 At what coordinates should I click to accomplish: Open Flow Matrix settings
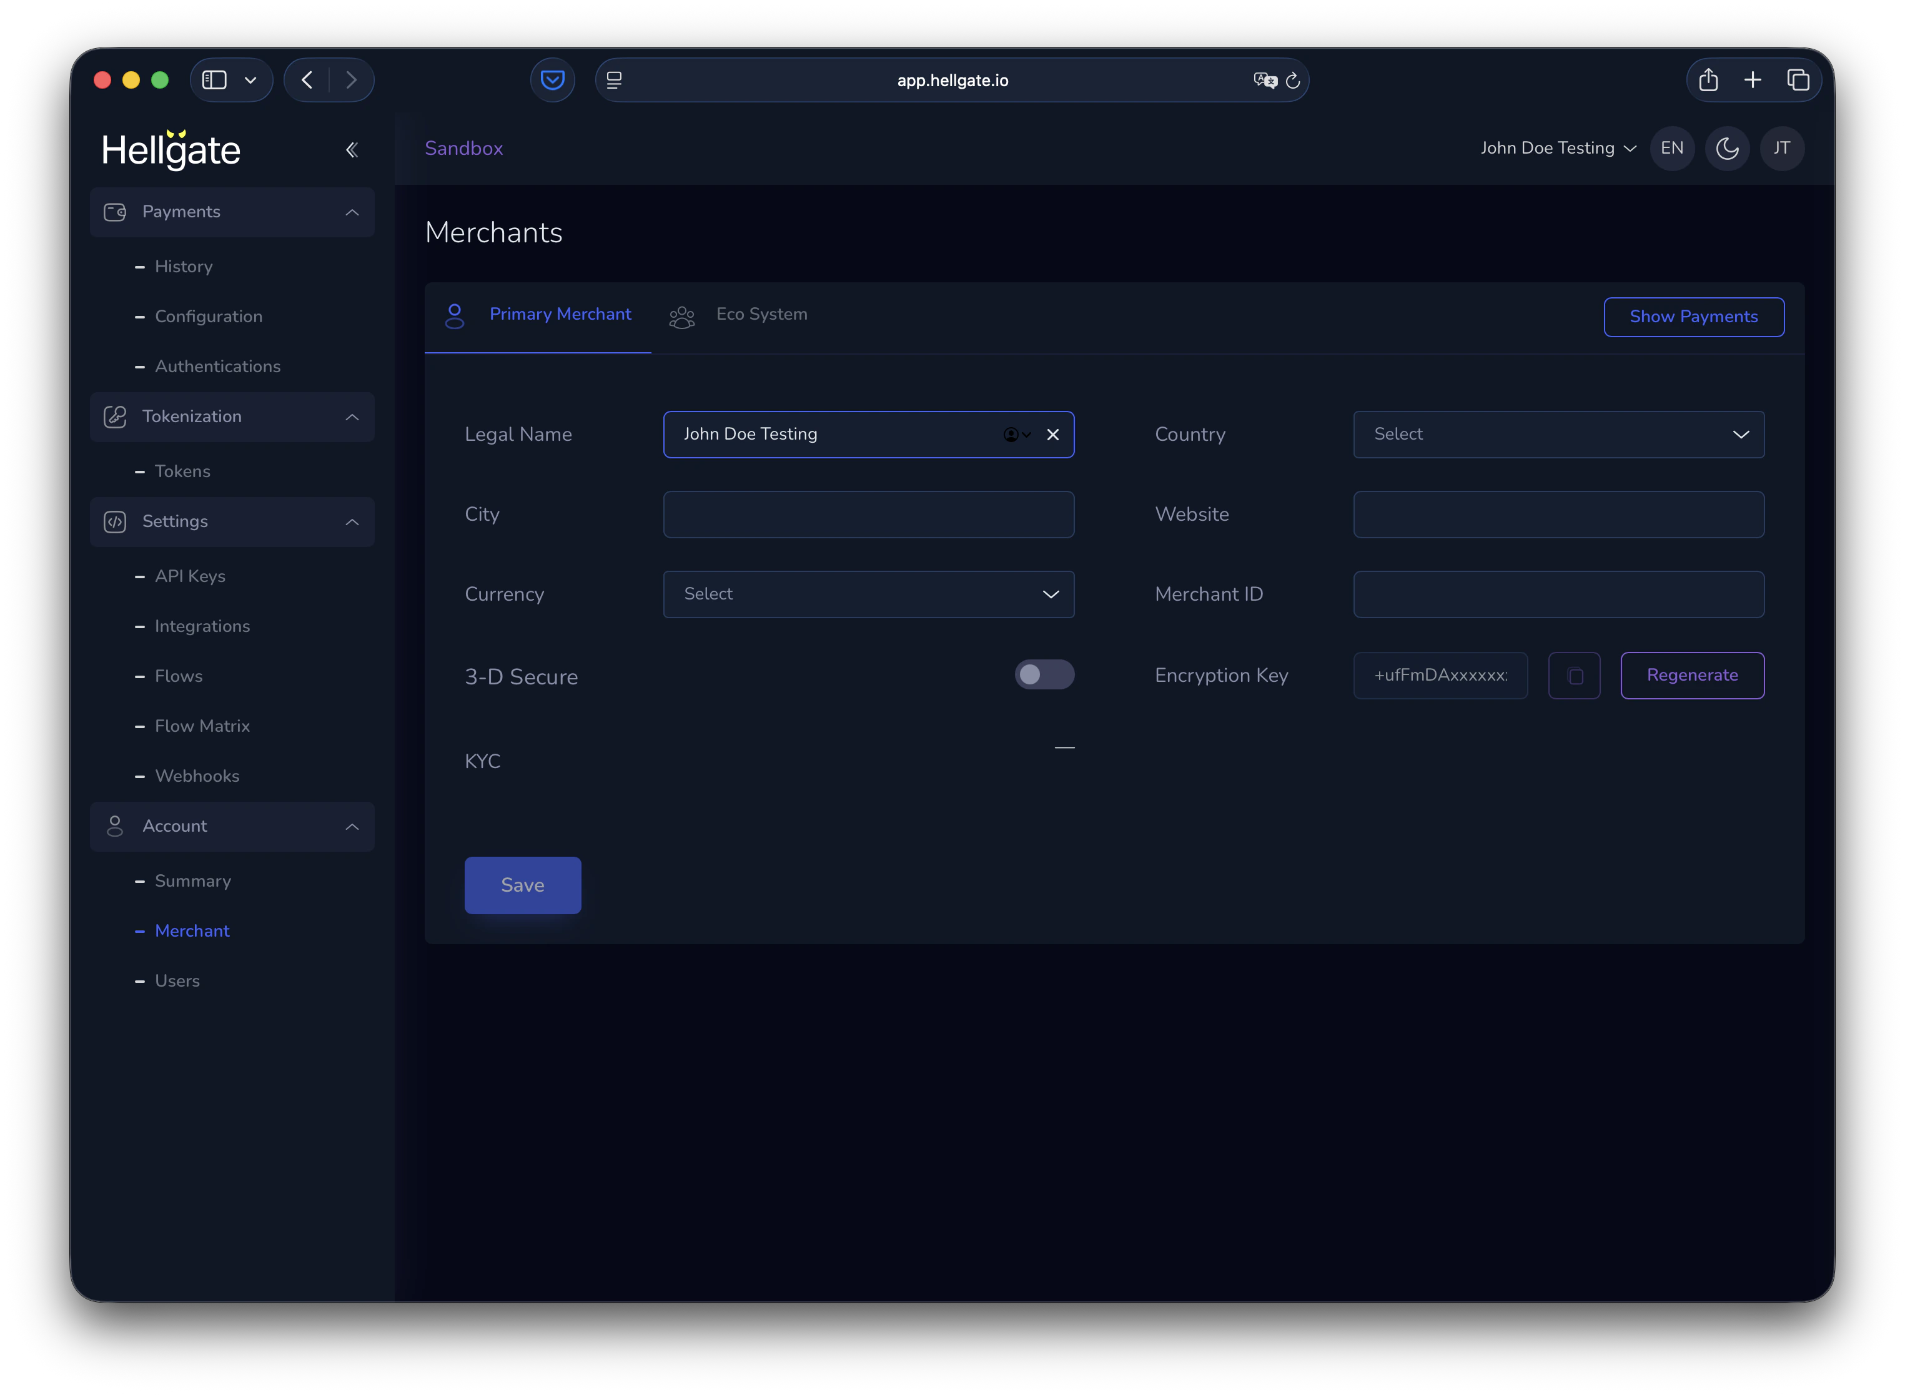coord(202,726)
